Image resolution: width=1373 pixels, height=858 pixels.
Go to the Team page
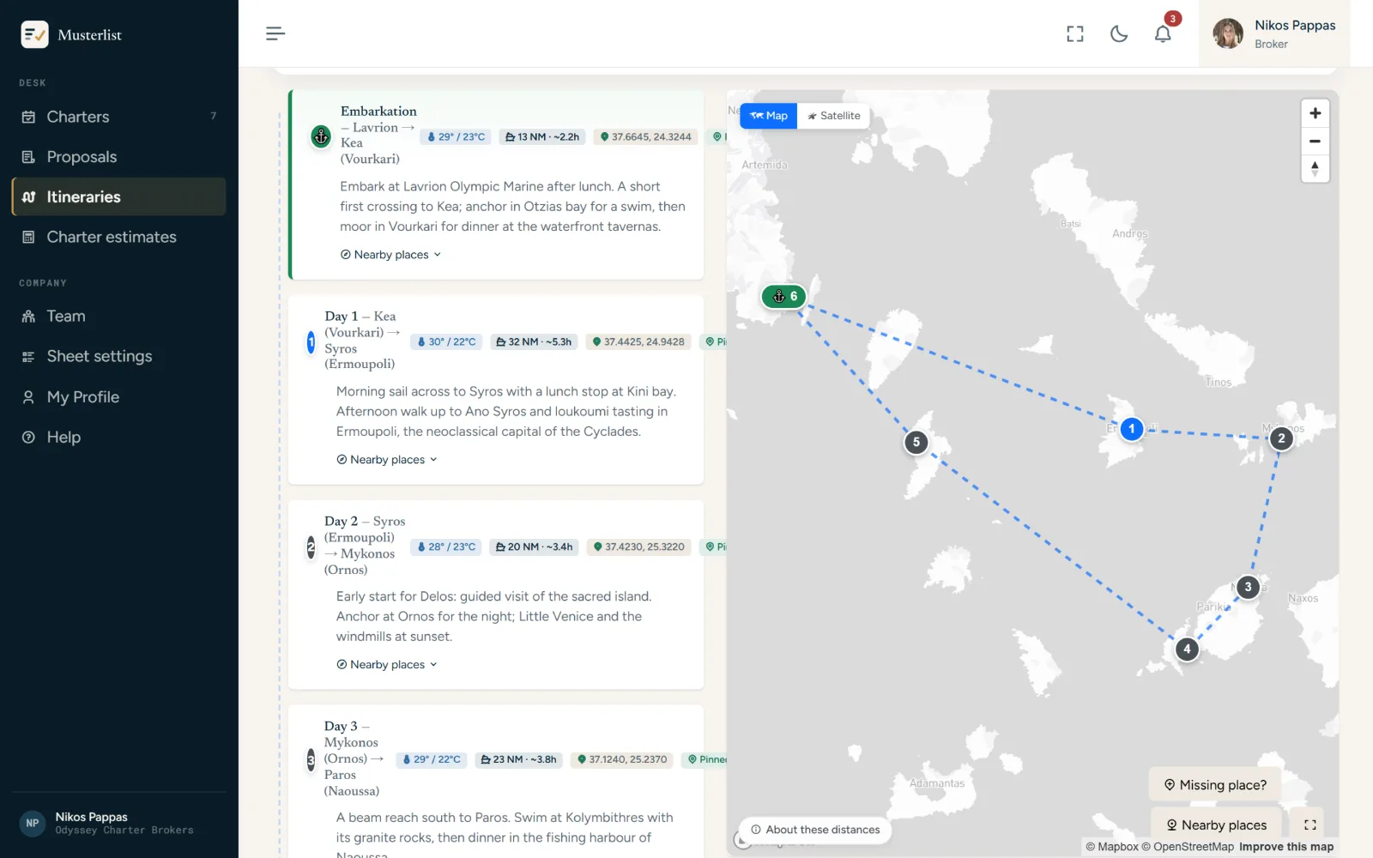[x=118, y=316]
